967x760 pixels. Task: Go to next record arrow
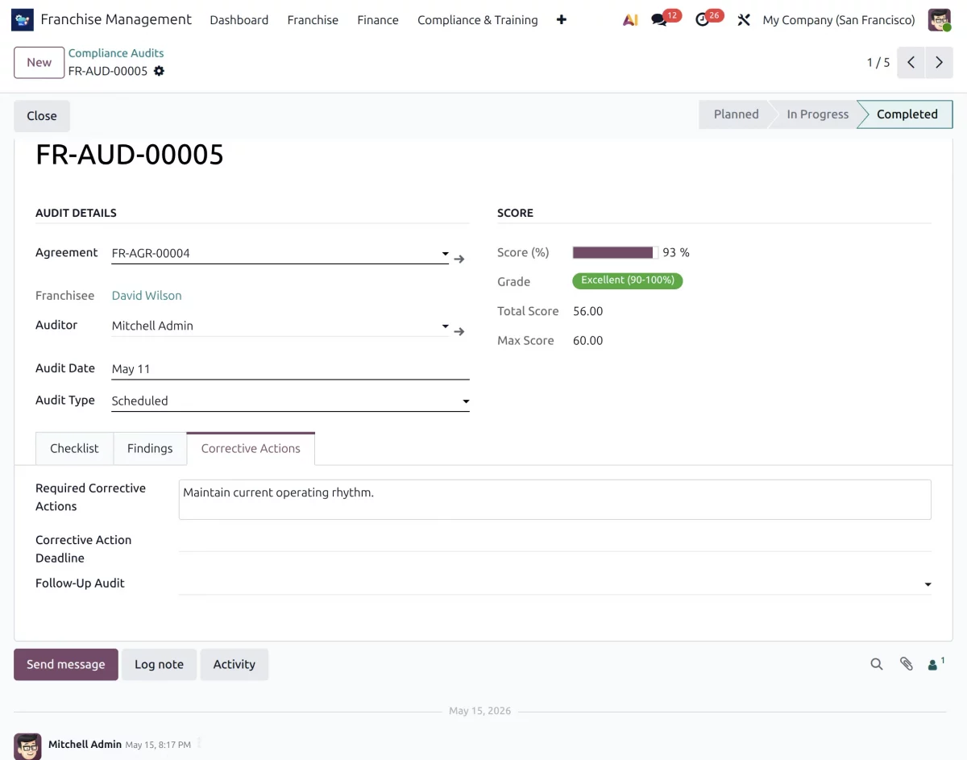[939, 62]
